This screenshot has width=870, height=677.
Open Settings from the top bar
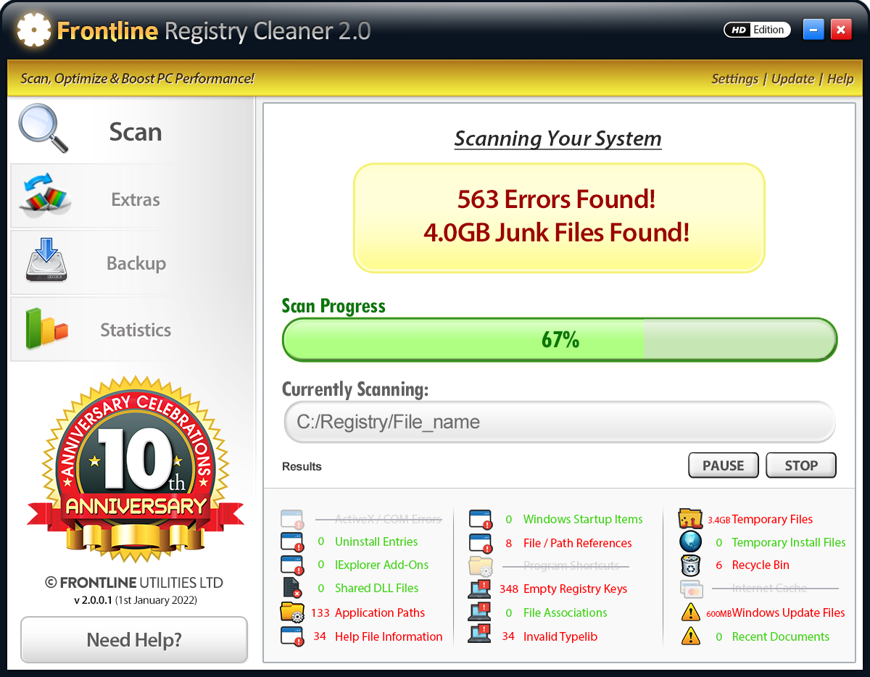coord(734,79)
